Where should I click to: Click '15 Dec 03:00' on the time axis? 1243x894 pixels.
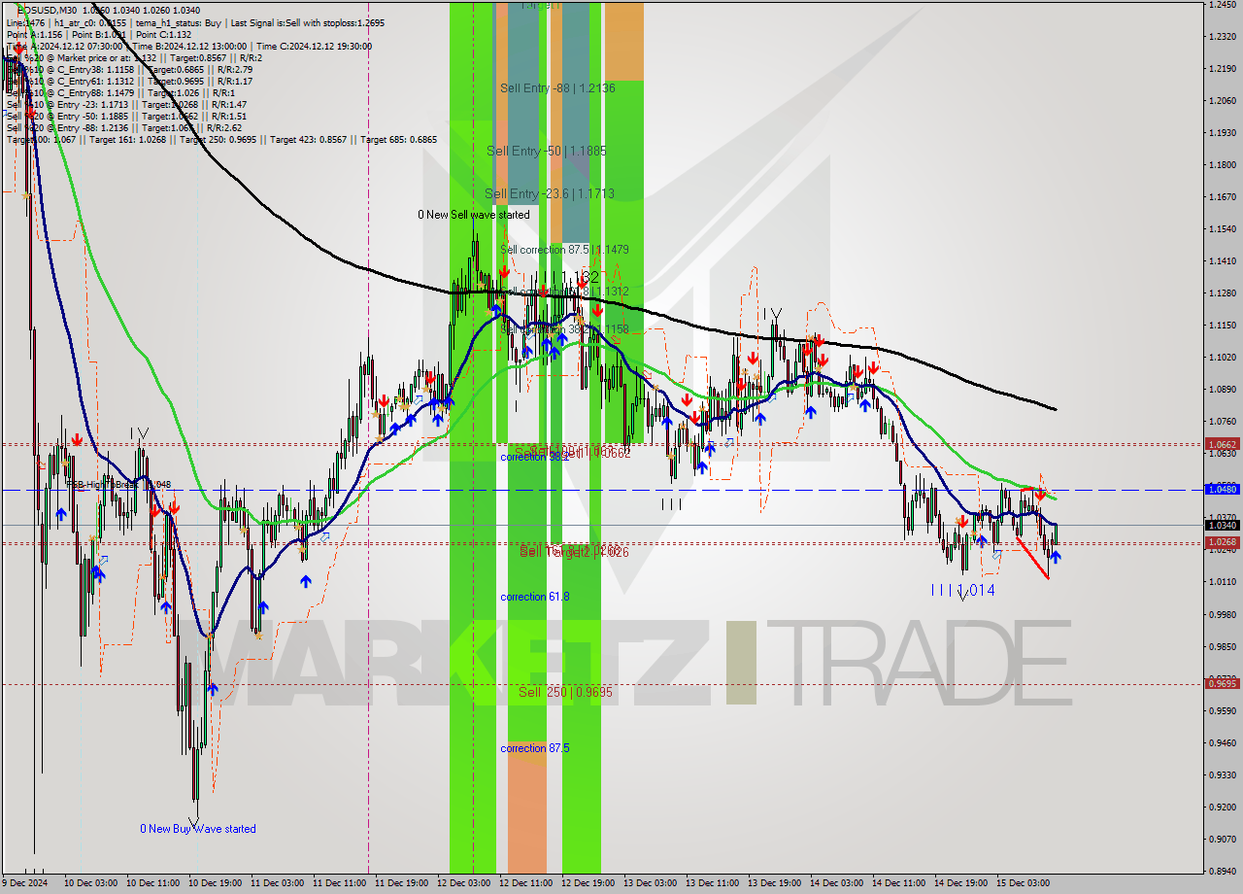coord(1023,883)
